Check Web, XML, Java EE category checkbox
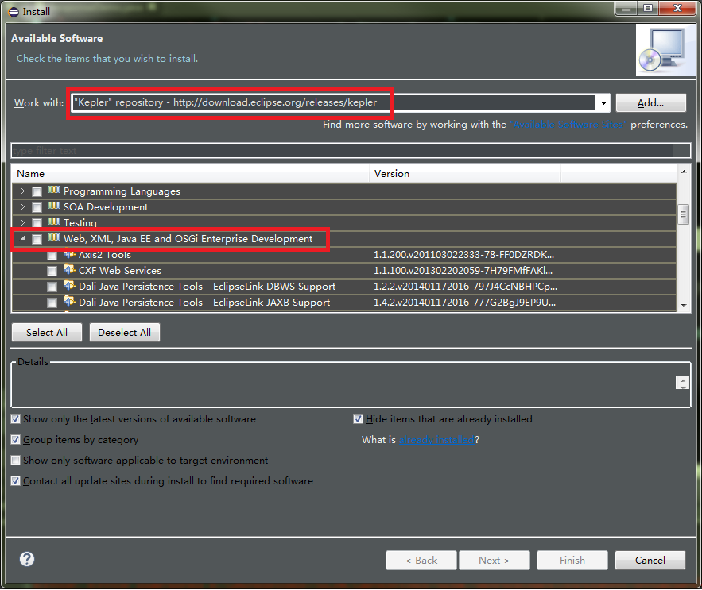702x590 pixels. (37, 239)
